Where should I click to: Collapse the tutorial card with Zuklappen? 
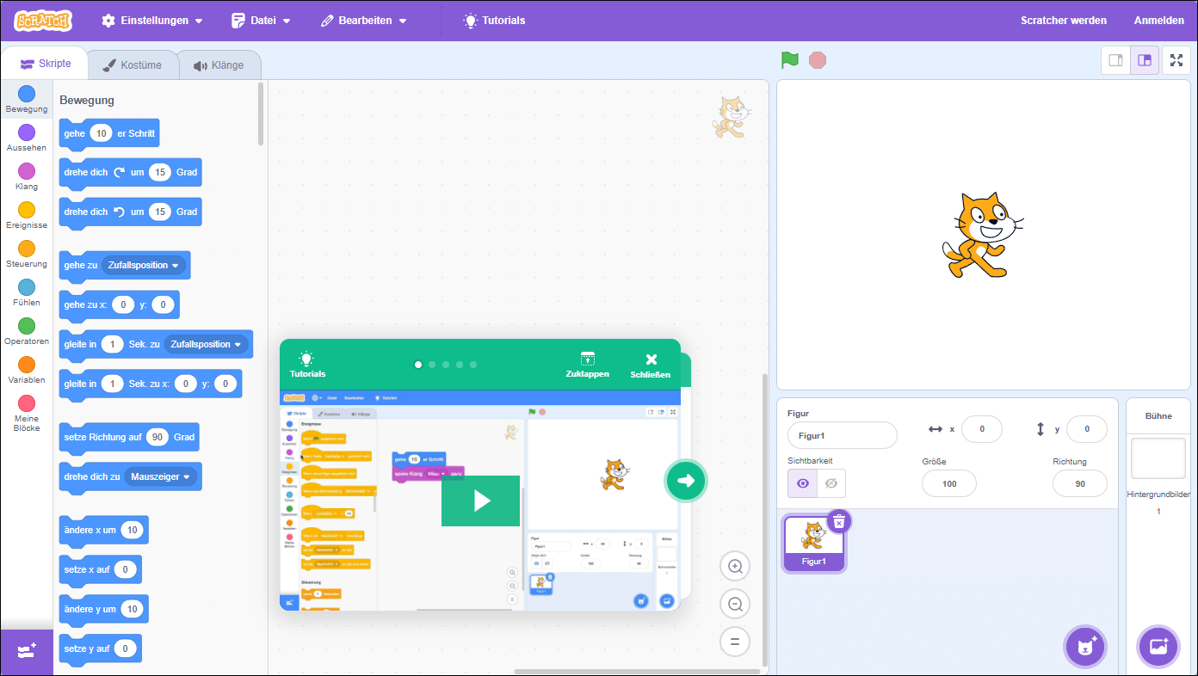(x=588, y=365)
